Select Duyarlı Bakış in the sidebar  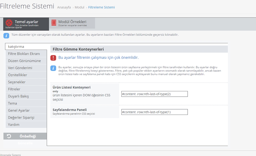[x=26, y=96]
